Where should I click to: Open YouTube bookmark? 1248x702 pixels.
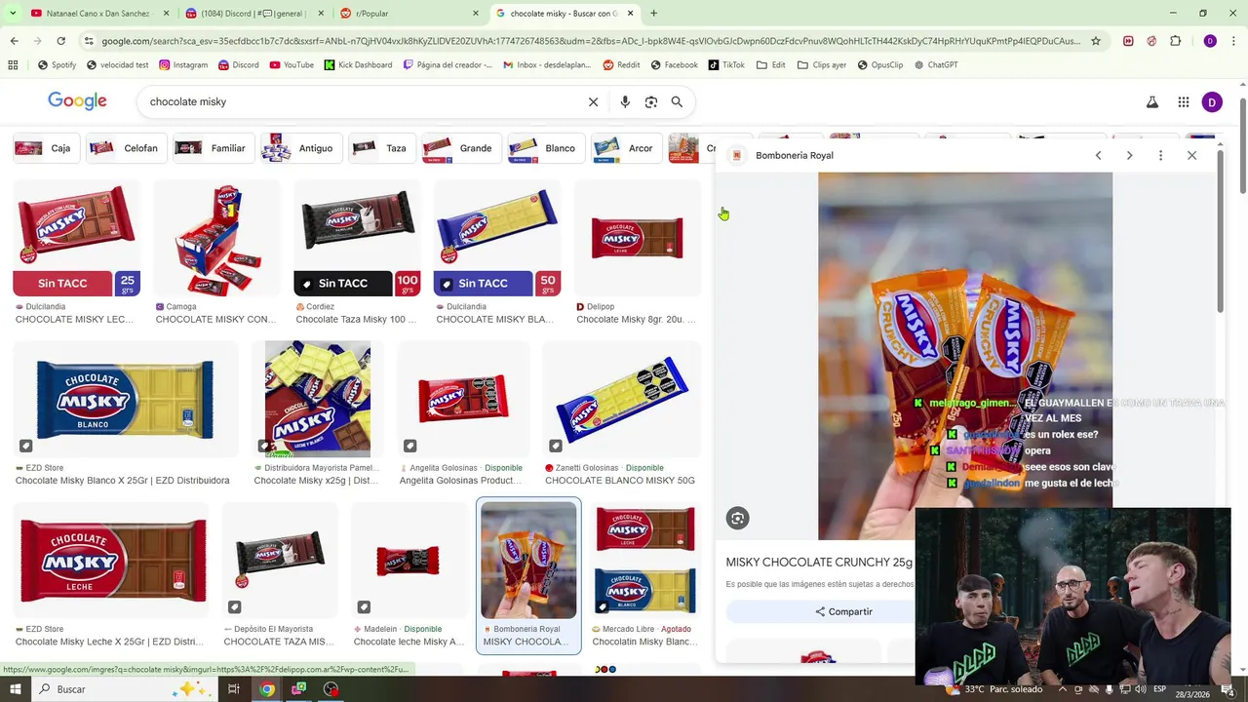point(292,65)
